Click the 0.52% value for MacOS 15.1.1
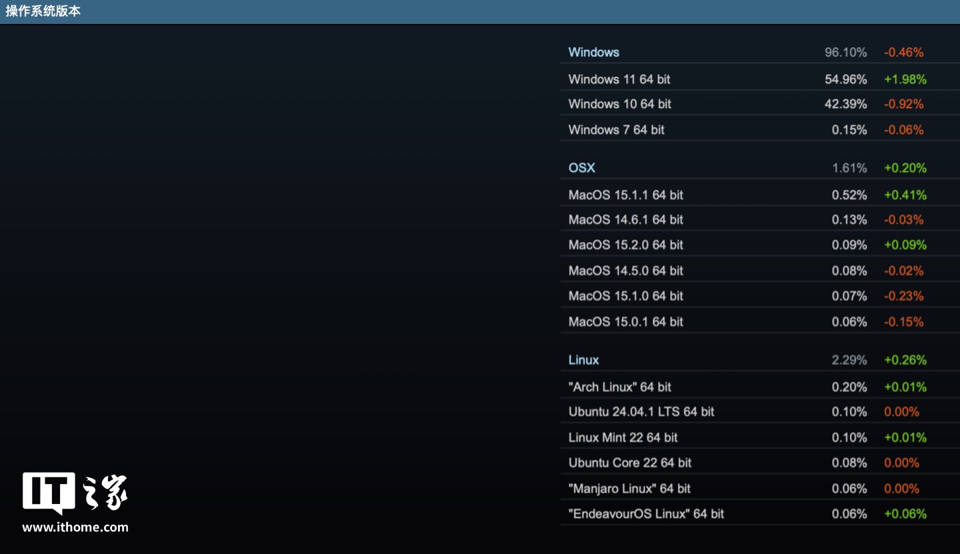960x554 pixels. click(849, 195)
